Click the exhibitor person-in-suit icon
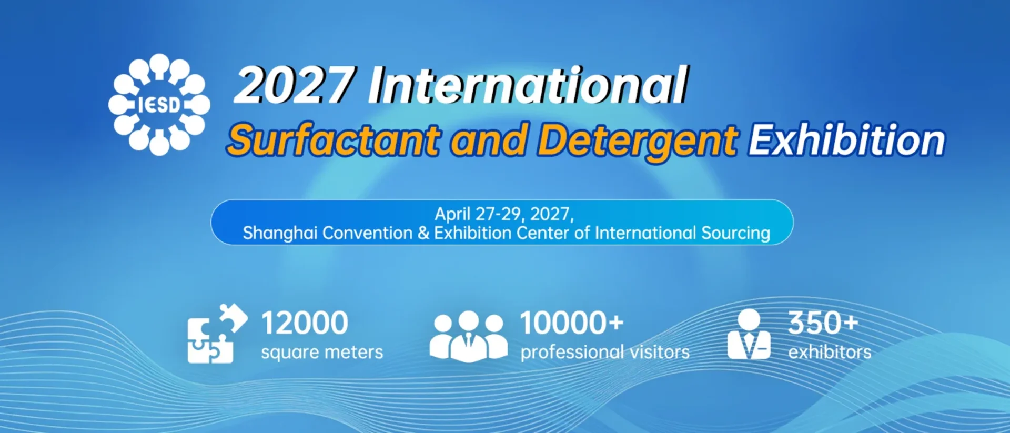This screenshot has height=433, width=1010. [x=749, y=334]
